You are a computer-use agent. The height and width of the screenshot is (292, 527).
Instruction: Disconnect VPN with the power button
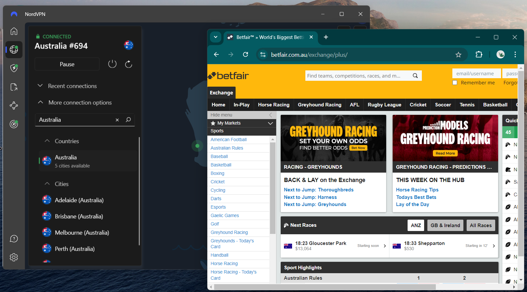(112, 64)
